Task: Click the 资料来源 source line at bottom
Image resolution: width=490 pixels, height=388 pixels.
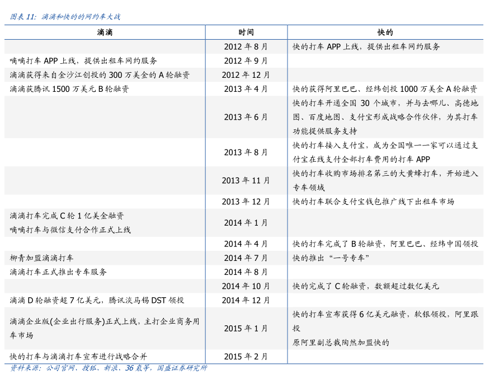Action: click(x=109, y=368)
